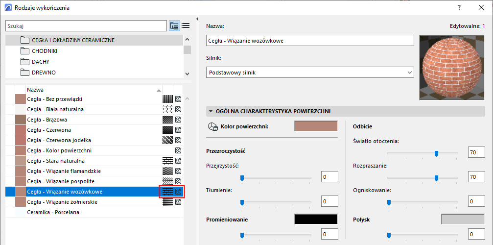Select Cegła - Biała naturalna row

pyautogui.click(x=94, y=109)
